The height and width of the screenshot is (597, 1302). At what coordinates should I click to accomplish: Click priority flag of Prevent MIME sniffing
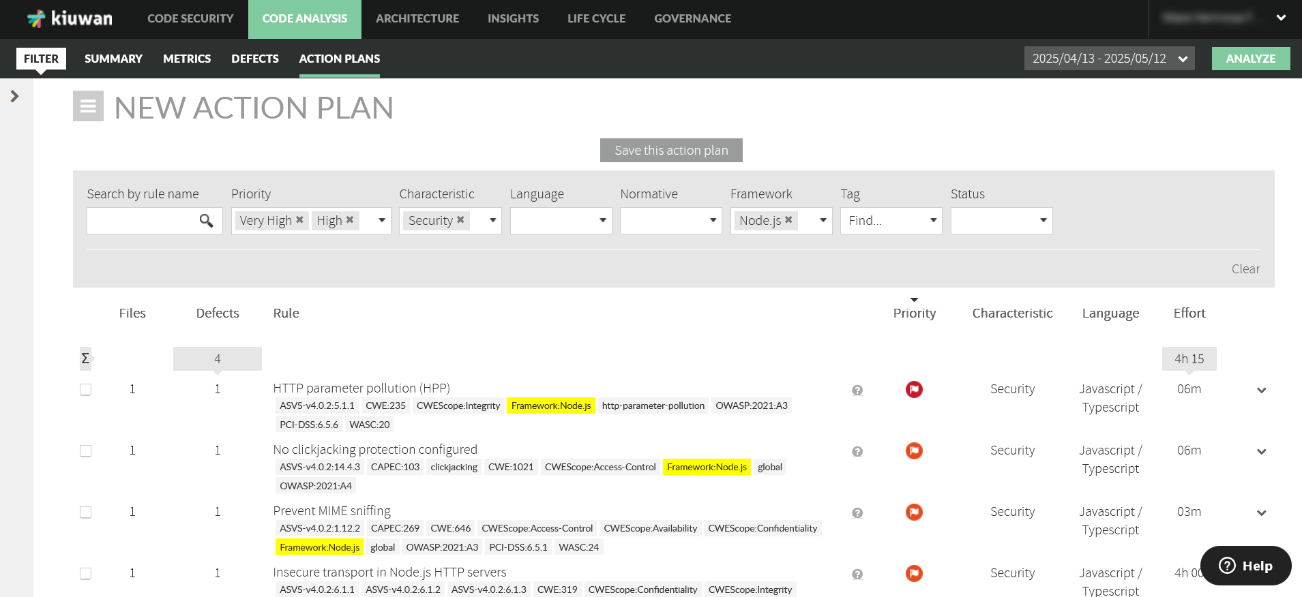pyautogui.click(x=914, y=512)
